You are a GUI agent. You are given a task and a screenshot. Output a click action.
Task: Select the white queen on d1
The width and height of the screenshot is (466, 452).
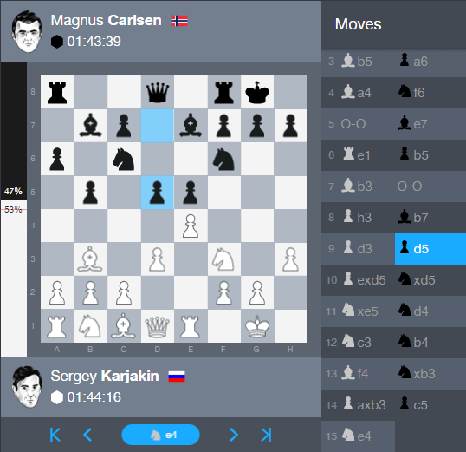[158, 326]
